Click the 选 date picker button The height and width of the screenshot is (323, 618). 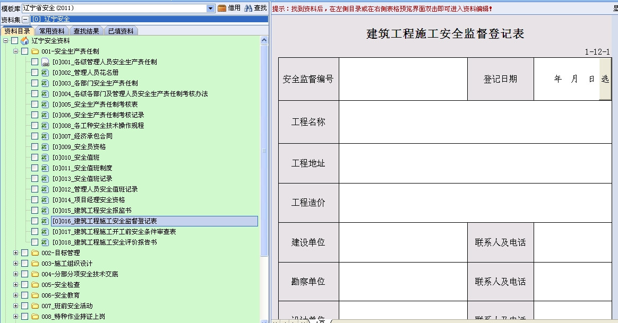click(606, 78)
